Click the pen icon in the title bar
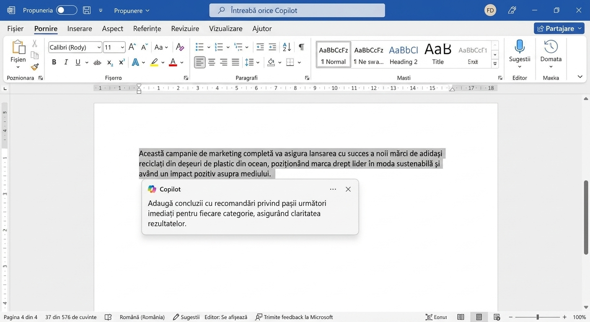Screen dimensions: 590x322 [512, 10]
